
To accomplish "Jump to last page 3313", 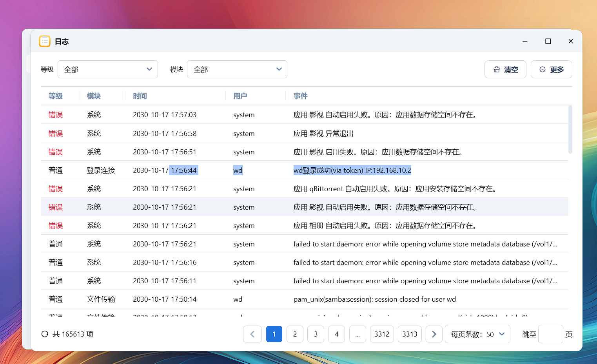I will pos(410,334).
